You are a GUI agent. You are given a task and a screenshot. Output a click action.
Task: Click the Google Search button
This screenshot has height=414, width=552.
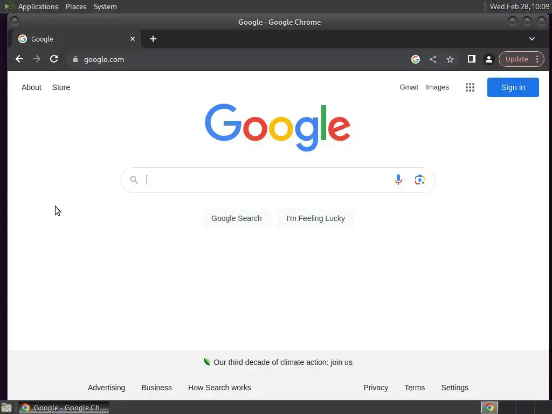tap(236, 218)
